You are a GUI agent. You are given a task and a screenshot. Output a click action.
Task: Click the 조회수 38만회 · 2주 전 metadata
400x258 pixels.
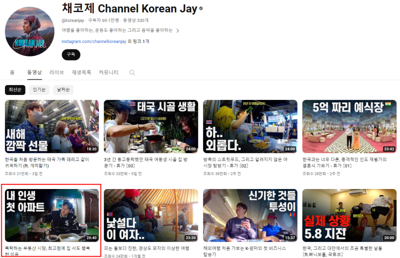[x=222, y=173]
